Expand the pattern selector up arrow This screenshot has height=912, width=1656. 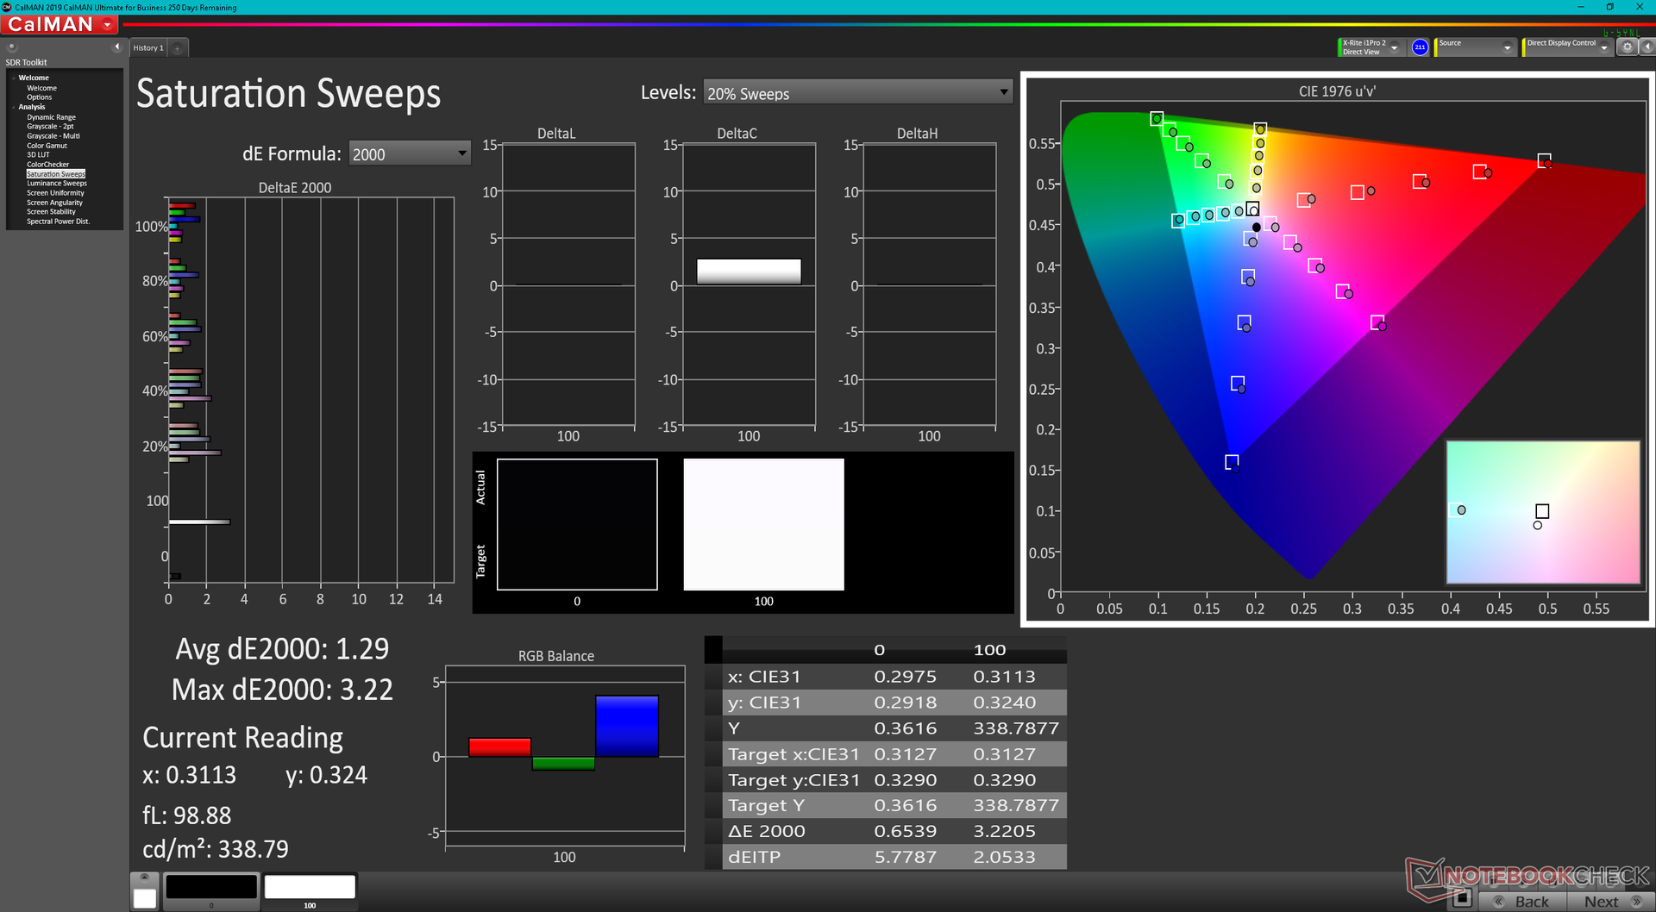(145, 878)
